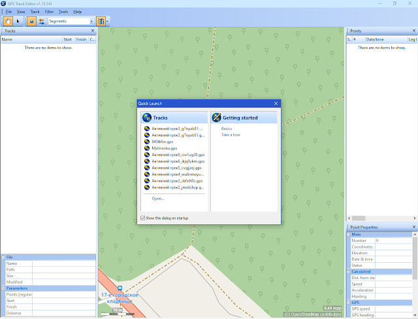This screenshot has height=319, width=418.
Task: Click the Points panel scroll left arrow
Action: 349,218
